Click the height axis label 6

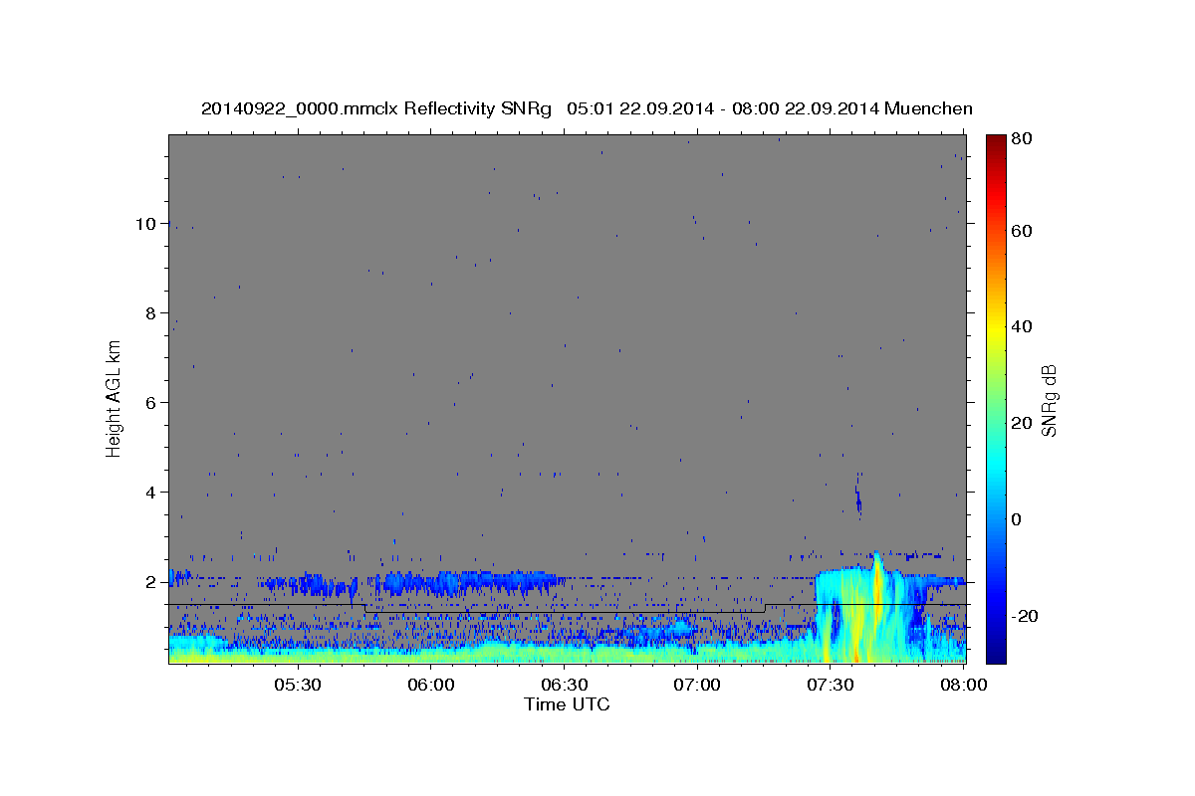point(151,403)
